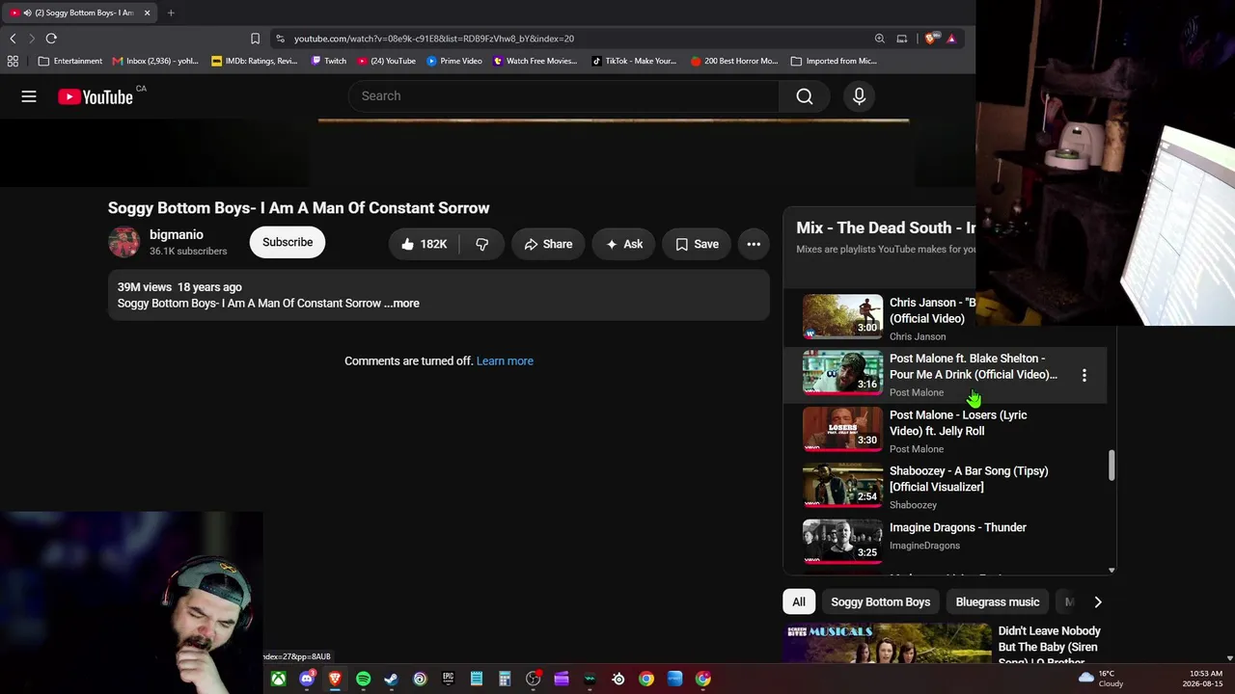Play Shaboozey A Bar Song thumbnail
This screenshot has width=1235, height=694.
842,485
